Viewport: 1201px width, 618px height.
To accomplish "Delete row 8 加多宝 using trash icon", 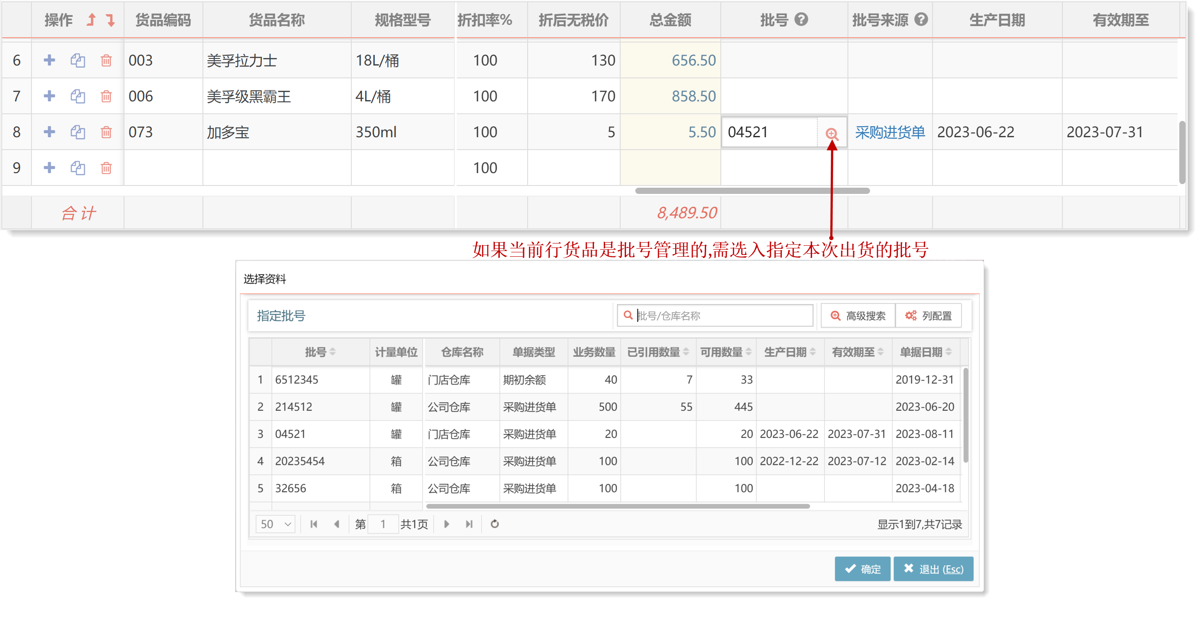I will click(106, 132).
